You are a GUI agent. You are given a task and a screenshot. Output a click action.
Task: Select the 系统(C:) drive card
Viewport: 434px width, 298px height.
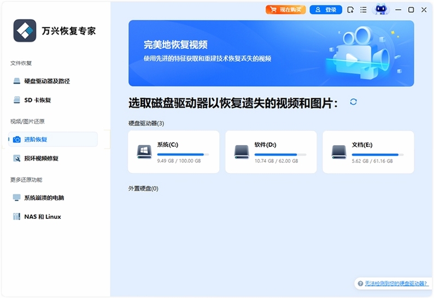pos(174,152)
